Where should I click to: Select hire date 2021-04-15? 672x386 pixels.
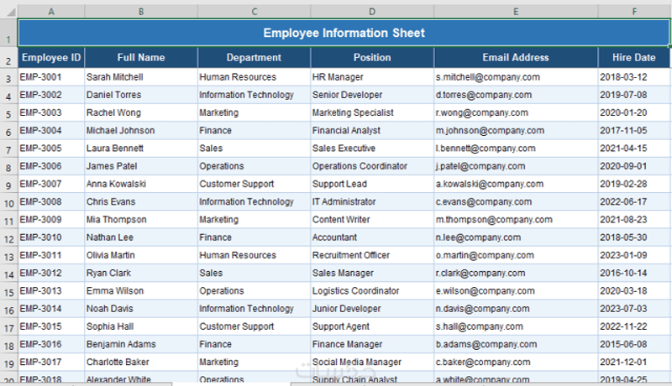point(634,148)
